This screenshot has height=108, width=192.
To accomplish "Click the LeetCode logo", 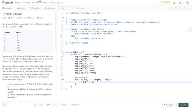I will pyautogui.click(x=7, y=3).
